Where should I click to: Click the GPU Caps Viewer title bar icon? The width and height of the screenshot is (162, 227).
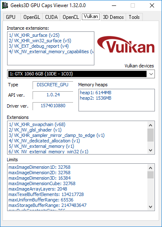(5, 5)
